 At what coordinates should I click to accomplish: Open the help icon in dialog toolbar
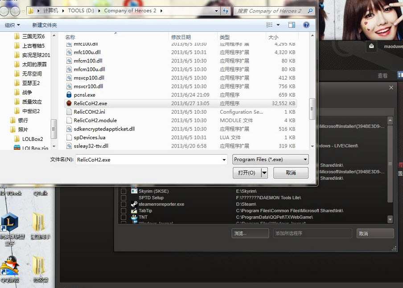pyautogui.click(x=306, y=25)
